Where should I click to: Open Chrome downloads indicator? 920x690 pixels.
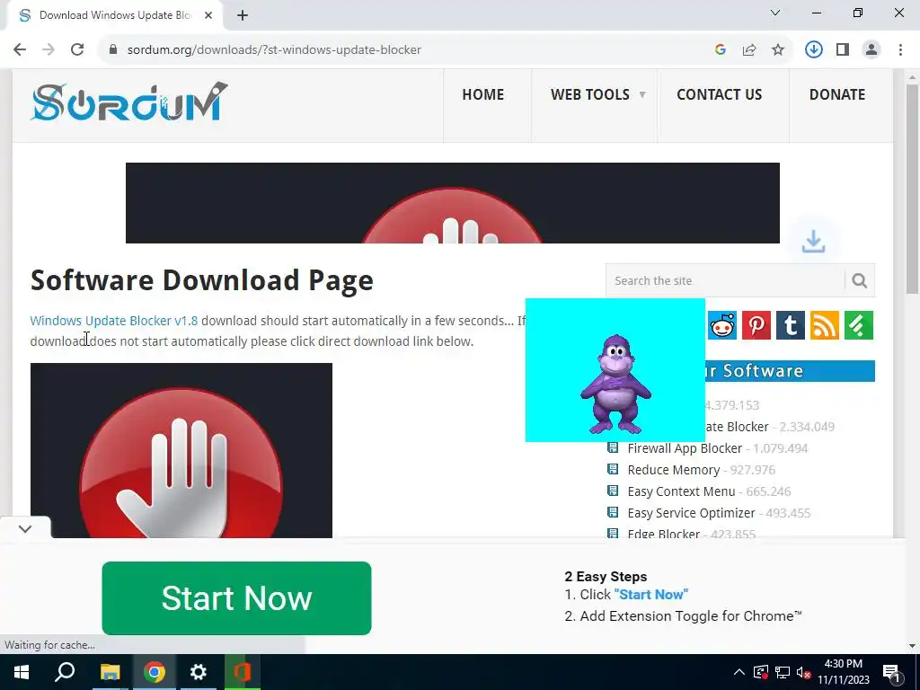pyautogui.click(x=814, y=50)
